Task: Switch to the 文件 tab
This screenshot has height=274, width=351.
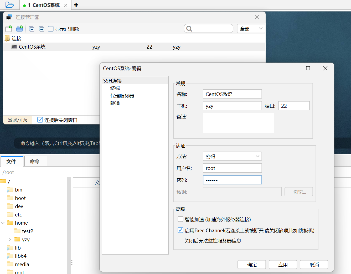Action: click(12, 161)
